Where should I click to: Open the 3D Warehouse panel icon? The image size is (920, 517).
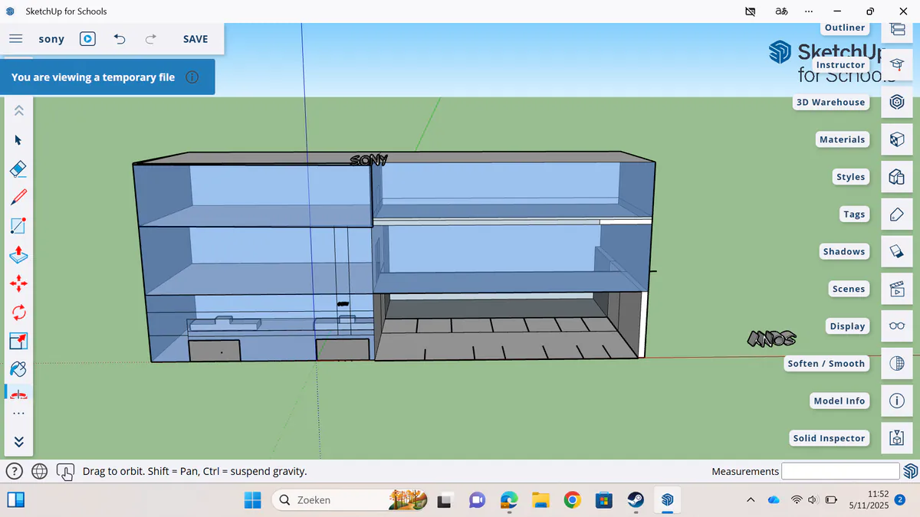897,102
